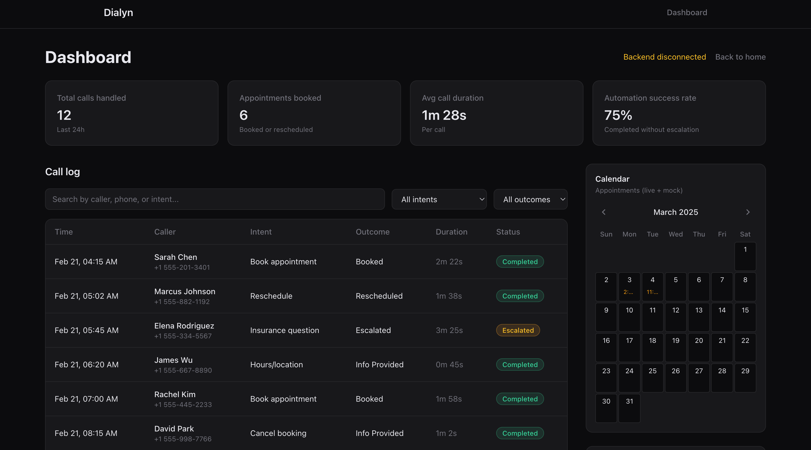Click the Duration column header
811x450 pixels.
pos(451,232)
